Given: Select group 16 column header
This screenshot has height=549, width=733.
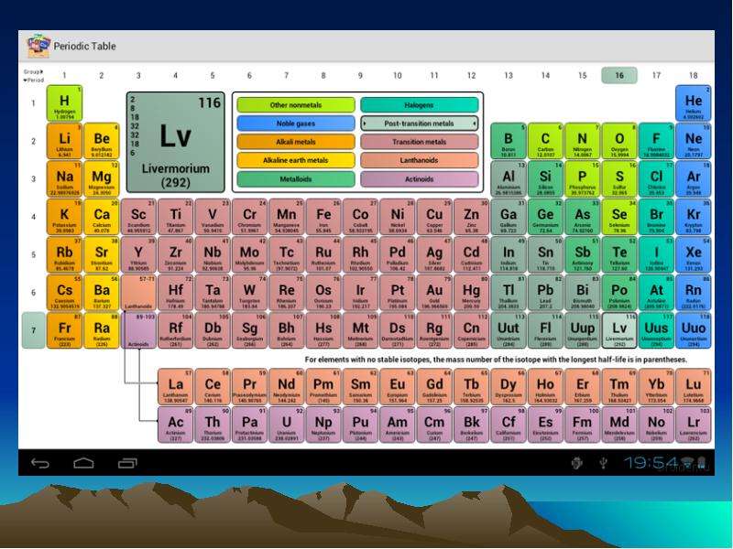Looking at the screenshot, I should [x=619, y=75].
